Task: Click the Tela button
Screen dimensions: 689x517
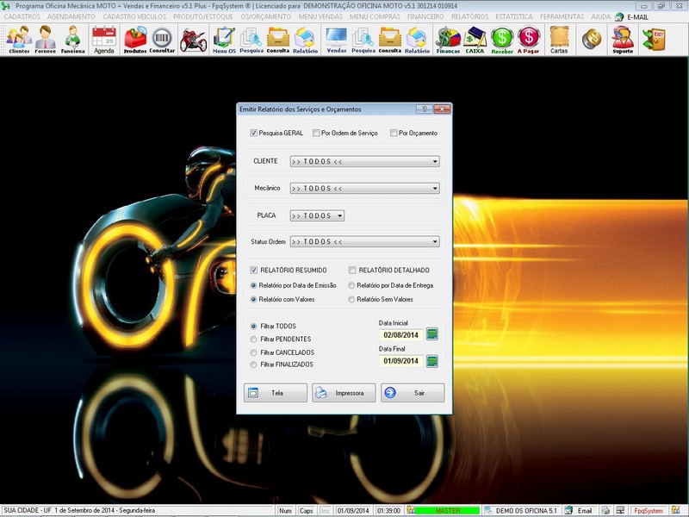Action: click(x=276, y=393)
